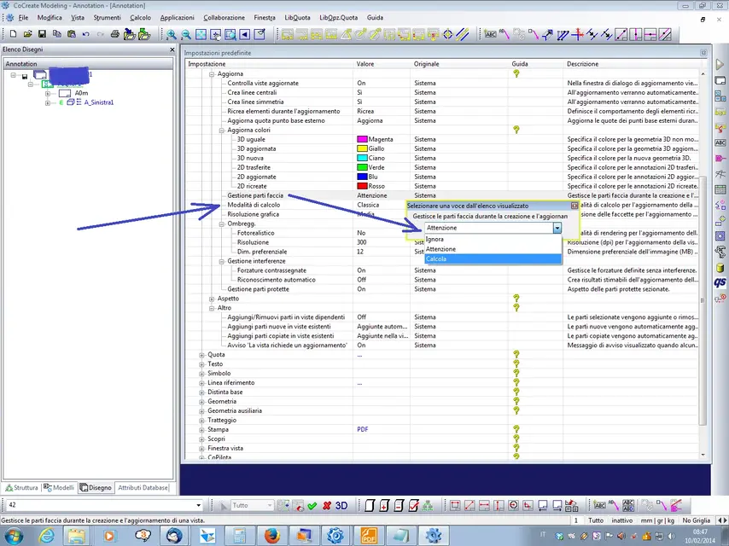Open the LibQuota menu

pos(298,18)
